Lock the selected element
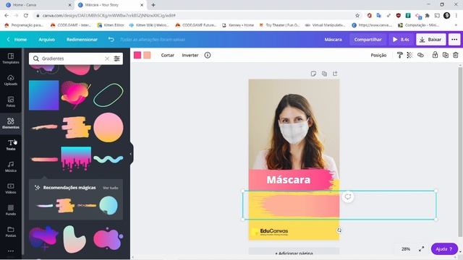Image resolution: width=463 pixels, height=260 pixels. click(x=435, y=55)
